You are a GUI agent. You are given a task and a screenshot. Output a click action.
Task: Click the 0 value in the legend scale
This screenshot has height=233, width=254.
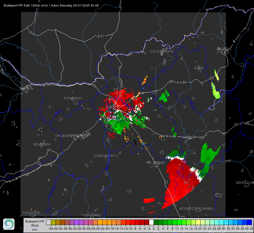154,229
